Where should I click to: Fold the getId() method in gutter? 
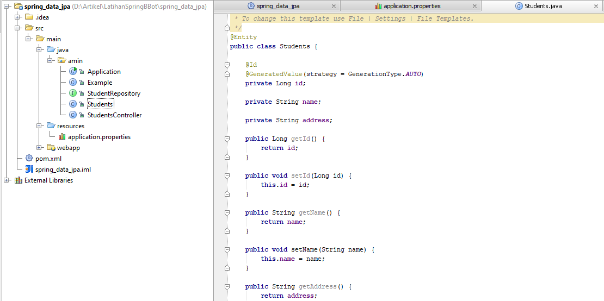point(227,139)
